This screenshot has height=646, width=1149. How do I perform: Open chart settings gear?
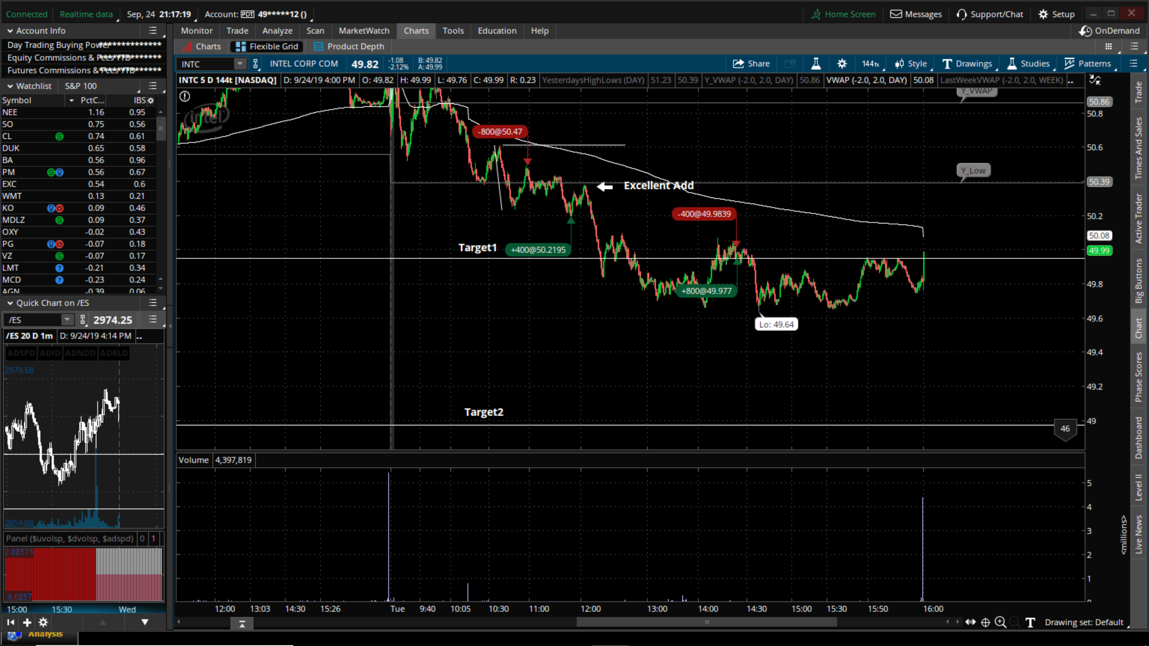(x=842, y=64)
